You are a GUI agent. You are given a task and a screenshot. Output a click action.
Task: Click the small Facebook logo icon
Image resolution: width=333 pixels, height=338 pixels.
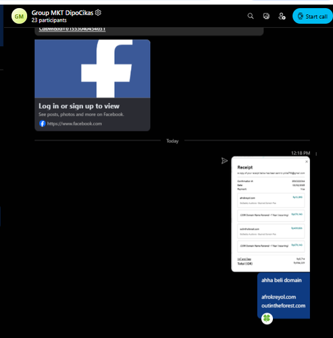tap(43, 124)
